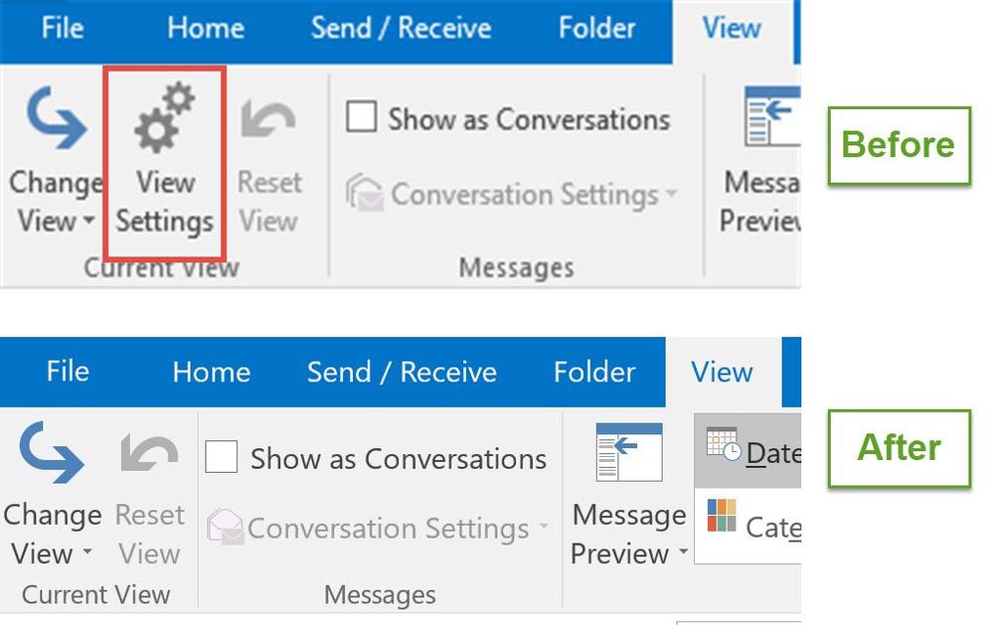Click Reset View in the After ribbon
The image size is (993, 625).
[150, 497]
